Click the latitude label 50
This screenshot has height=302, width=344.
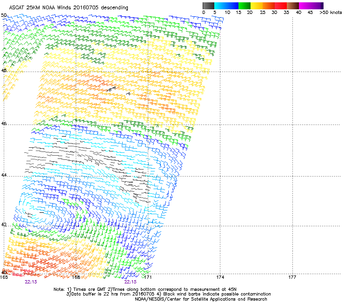(x=4, y=15)
